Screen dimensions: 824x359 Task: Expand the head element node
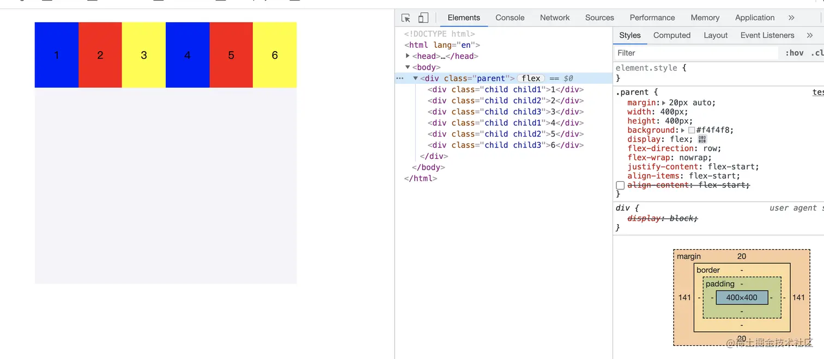[x=408, y=55]
